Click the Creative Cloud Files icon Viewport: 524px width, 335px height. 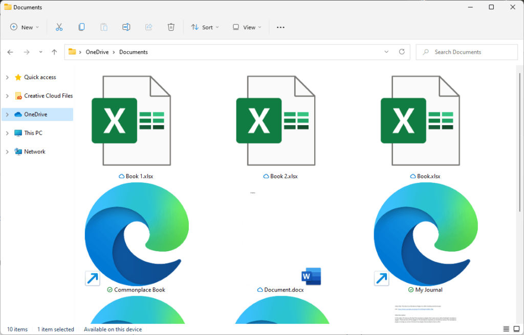[18, 96]
